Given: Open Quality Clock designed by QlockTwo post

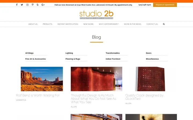Looking at the screenshot, I should [145, 97].
